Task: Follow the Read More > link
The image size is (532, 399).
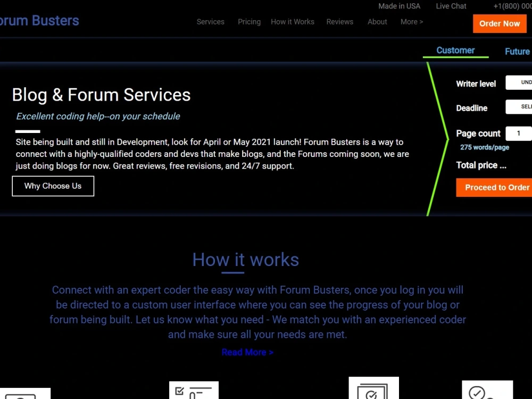Action: pos(247,352)
